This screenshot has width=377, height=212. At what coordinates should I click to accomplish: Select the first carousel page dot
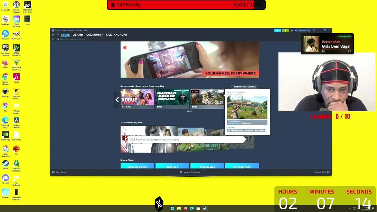point(188,111)
